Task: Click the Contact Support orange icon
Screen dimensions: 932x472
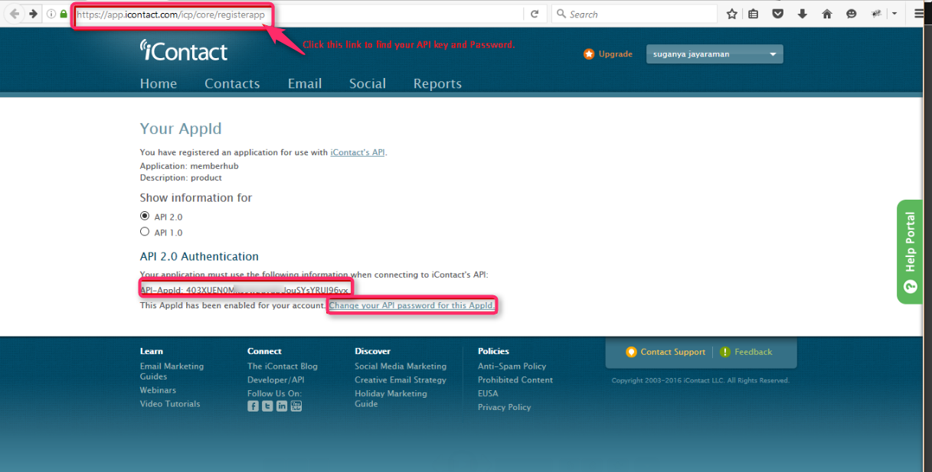Action: [x=631, y=352]
